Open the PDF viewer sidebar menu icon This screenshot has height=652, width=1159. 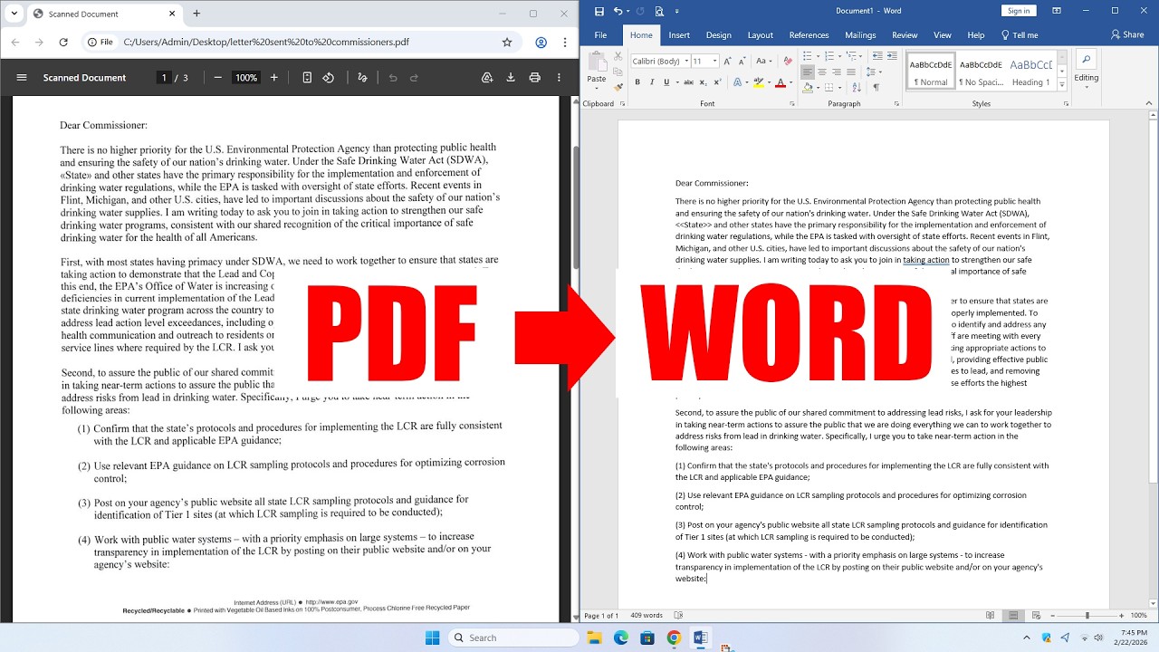pos(22,78)
